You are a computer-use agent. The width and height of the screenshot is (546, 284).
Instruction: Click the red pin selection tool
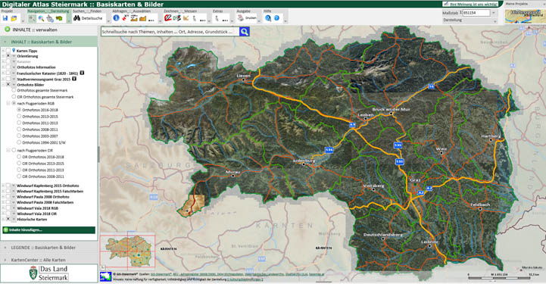click(125, 18)
